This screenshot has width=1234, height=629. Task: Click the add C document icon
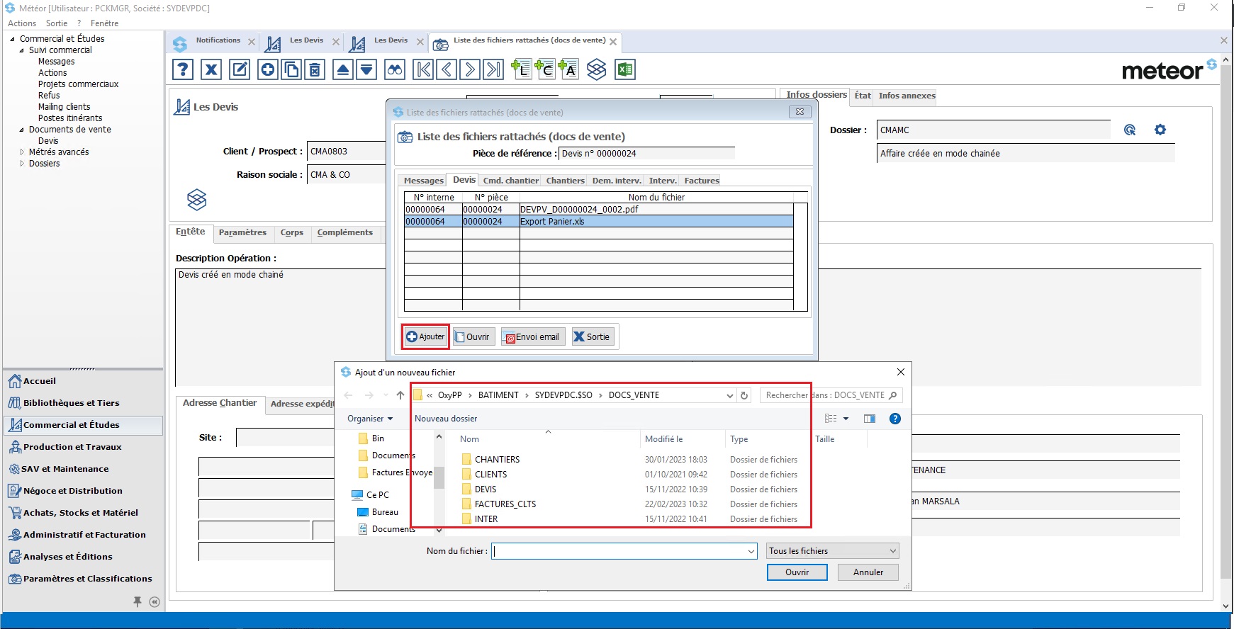coord(545,69)
